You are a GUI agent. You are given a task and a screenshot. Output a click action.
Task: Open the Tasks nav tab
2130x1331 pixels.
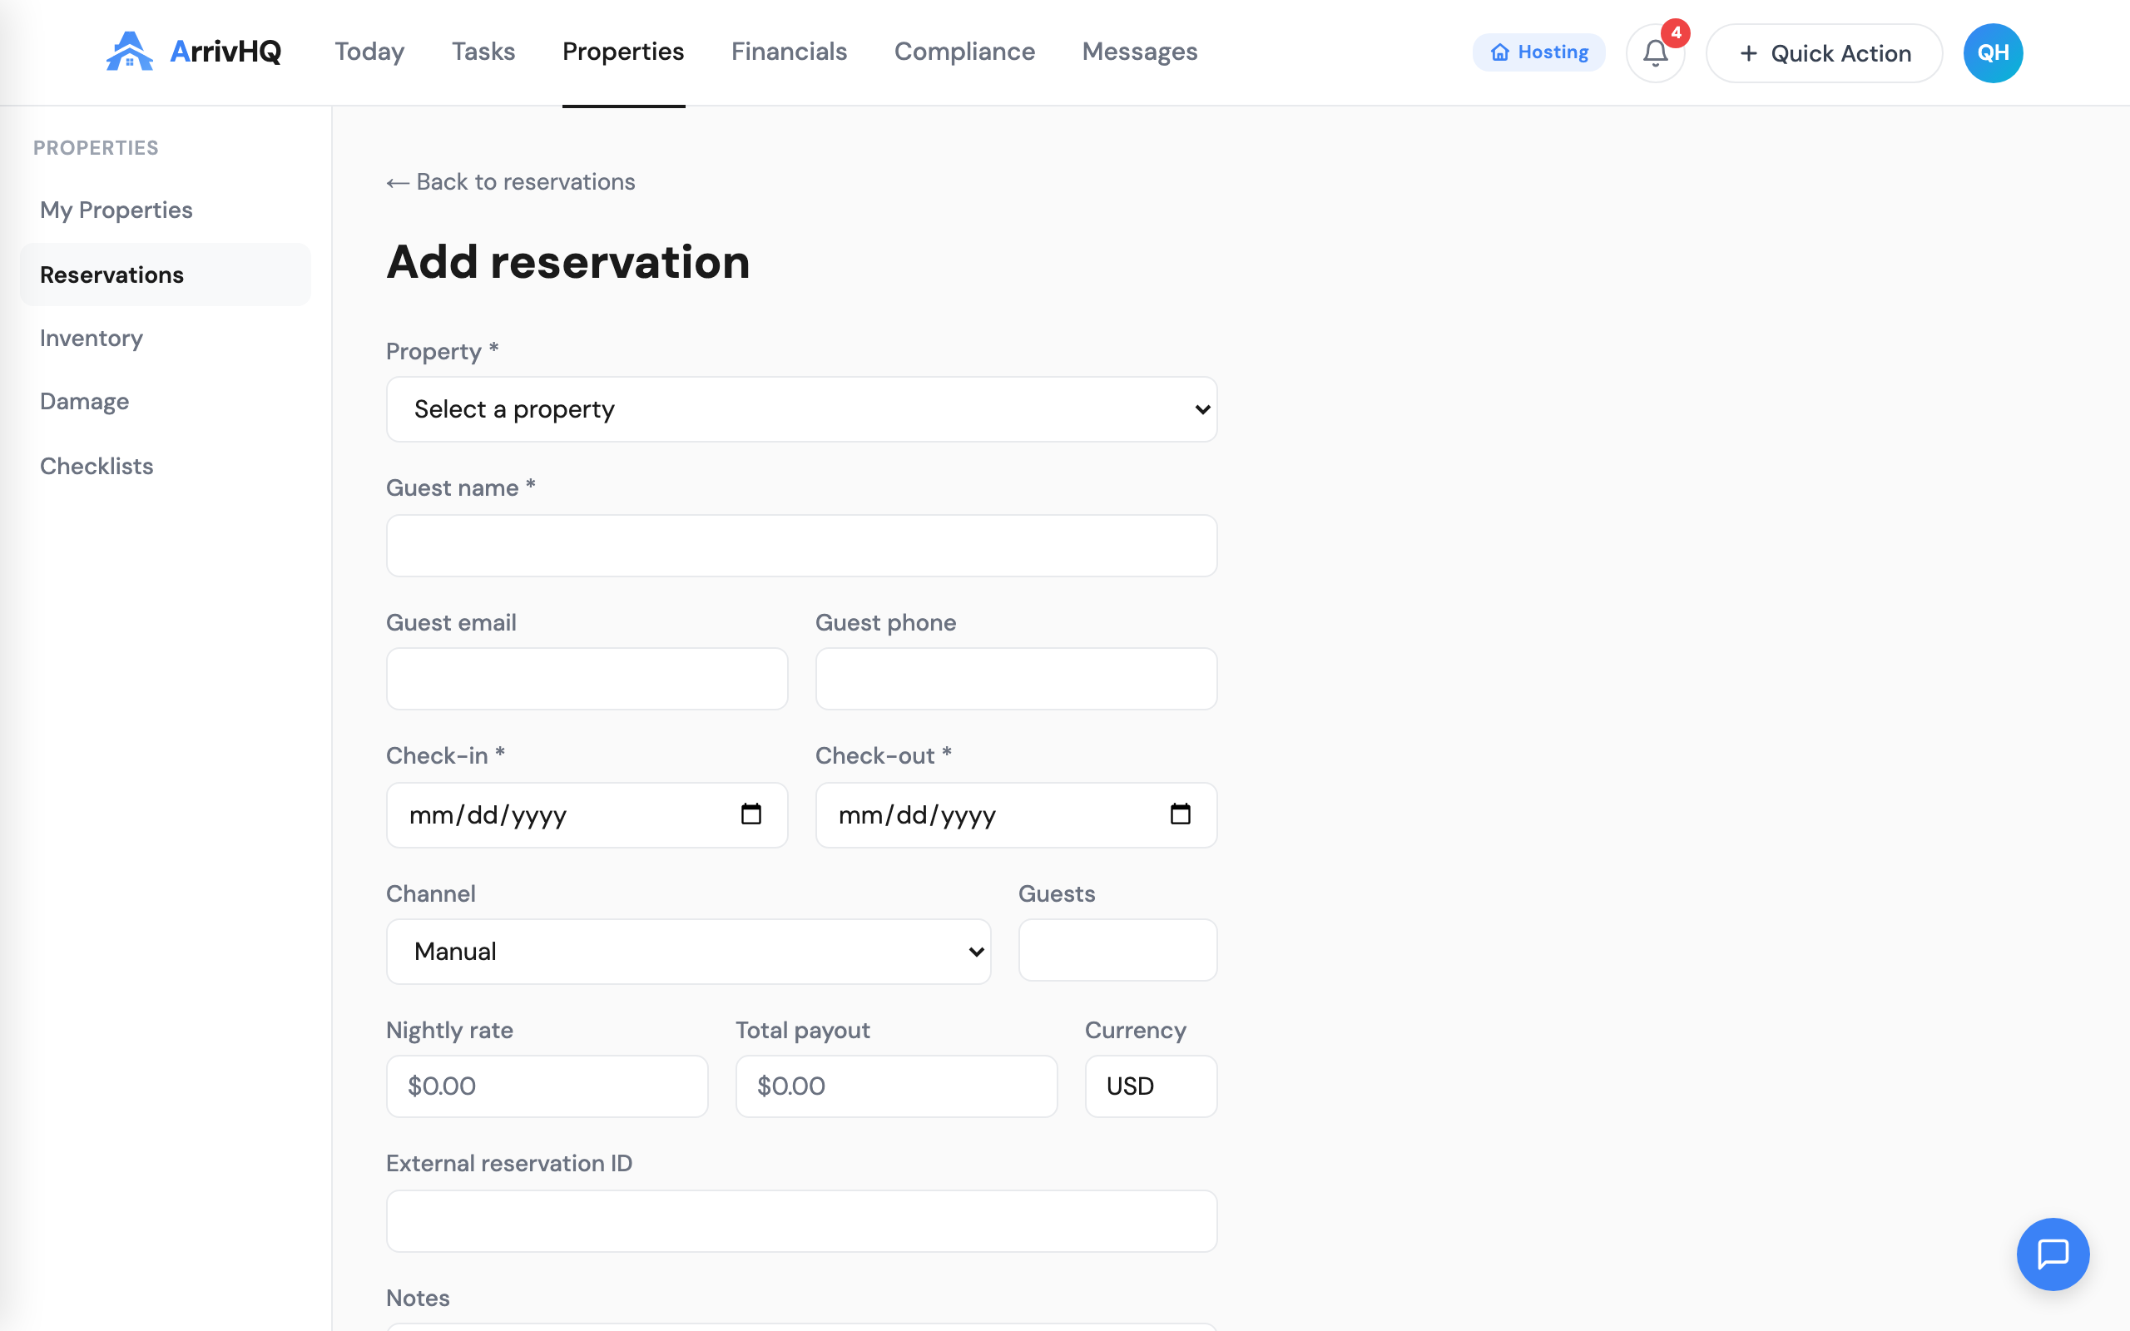pyautogui.click(x=483, y=52)
